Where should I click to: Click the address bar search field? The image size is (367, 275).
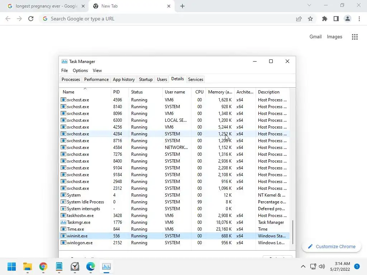[x=167, y=19]
